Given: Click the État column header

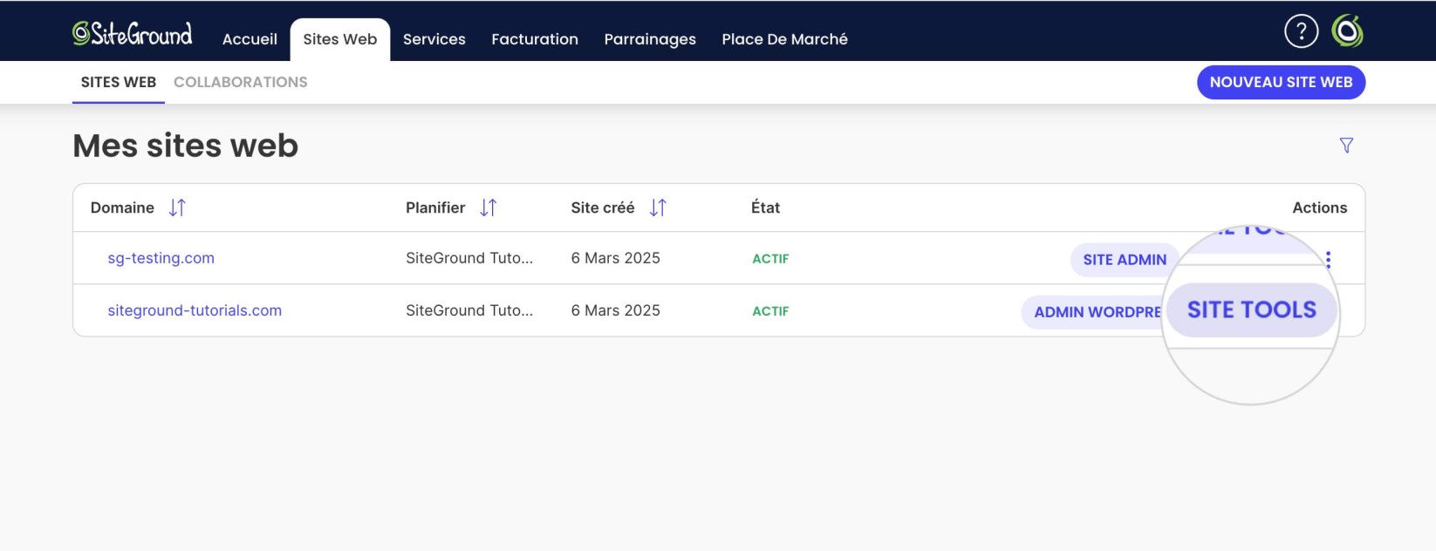Looking at the screenshot, I should tap(765, 207).
